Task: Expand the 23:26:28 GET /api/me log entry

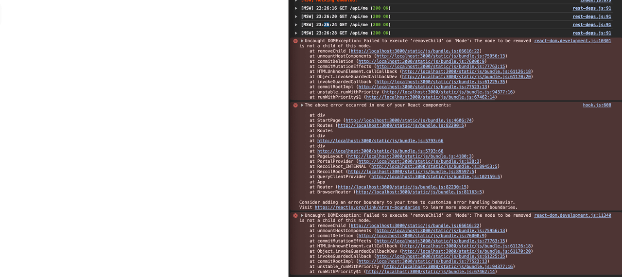Action: point(296,33)
